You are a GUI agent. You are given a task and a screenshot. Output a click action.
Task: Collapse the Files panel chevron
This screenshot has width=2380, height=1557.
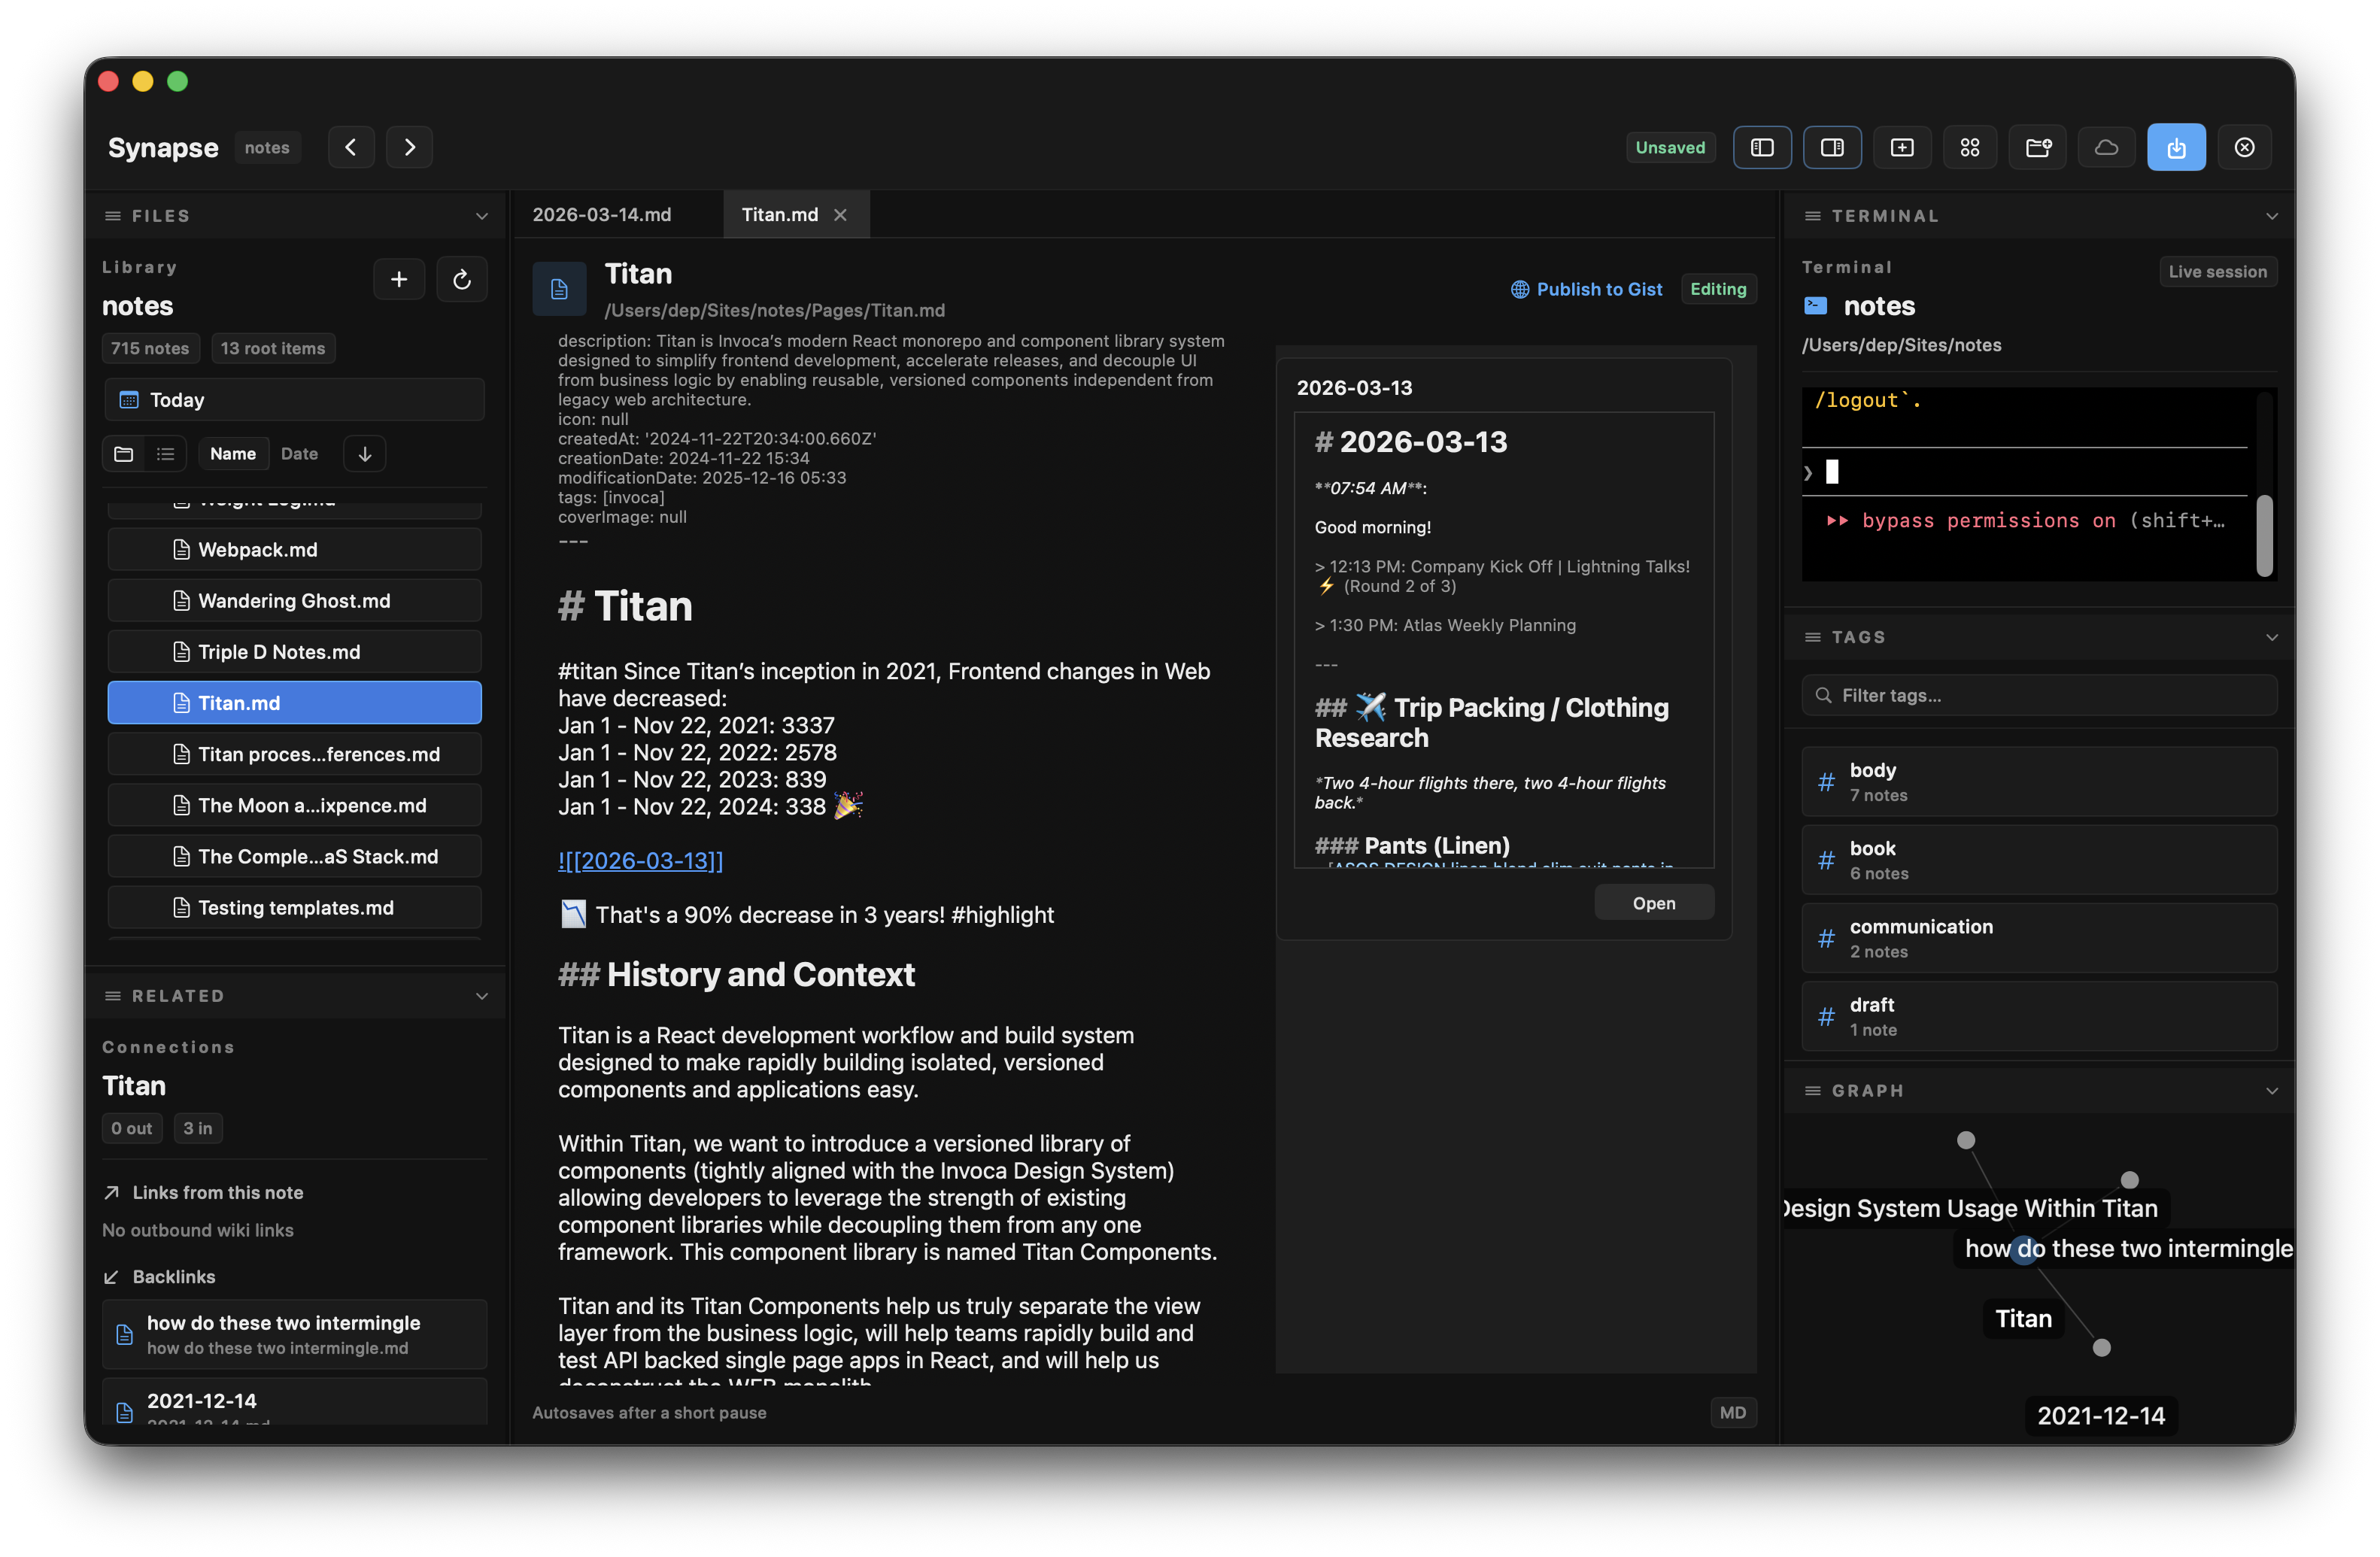tap(482, 216)
